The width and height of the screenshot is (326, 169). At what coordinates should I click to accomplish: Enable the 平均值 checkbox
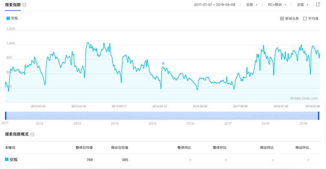pos(305,19)
